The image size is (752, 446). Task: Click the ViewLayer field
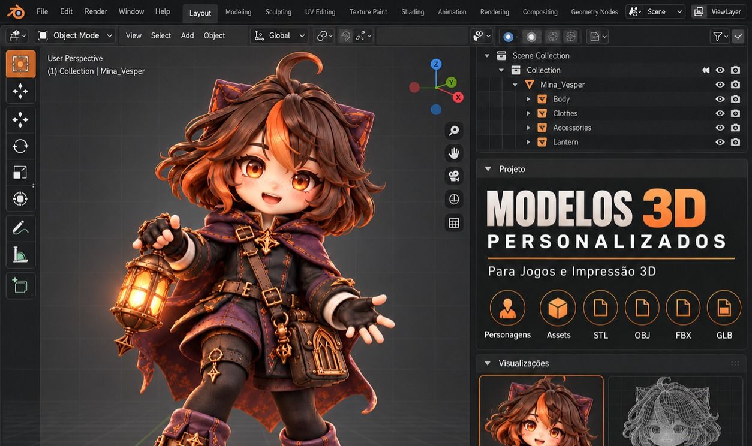click(x=718, y=11)
